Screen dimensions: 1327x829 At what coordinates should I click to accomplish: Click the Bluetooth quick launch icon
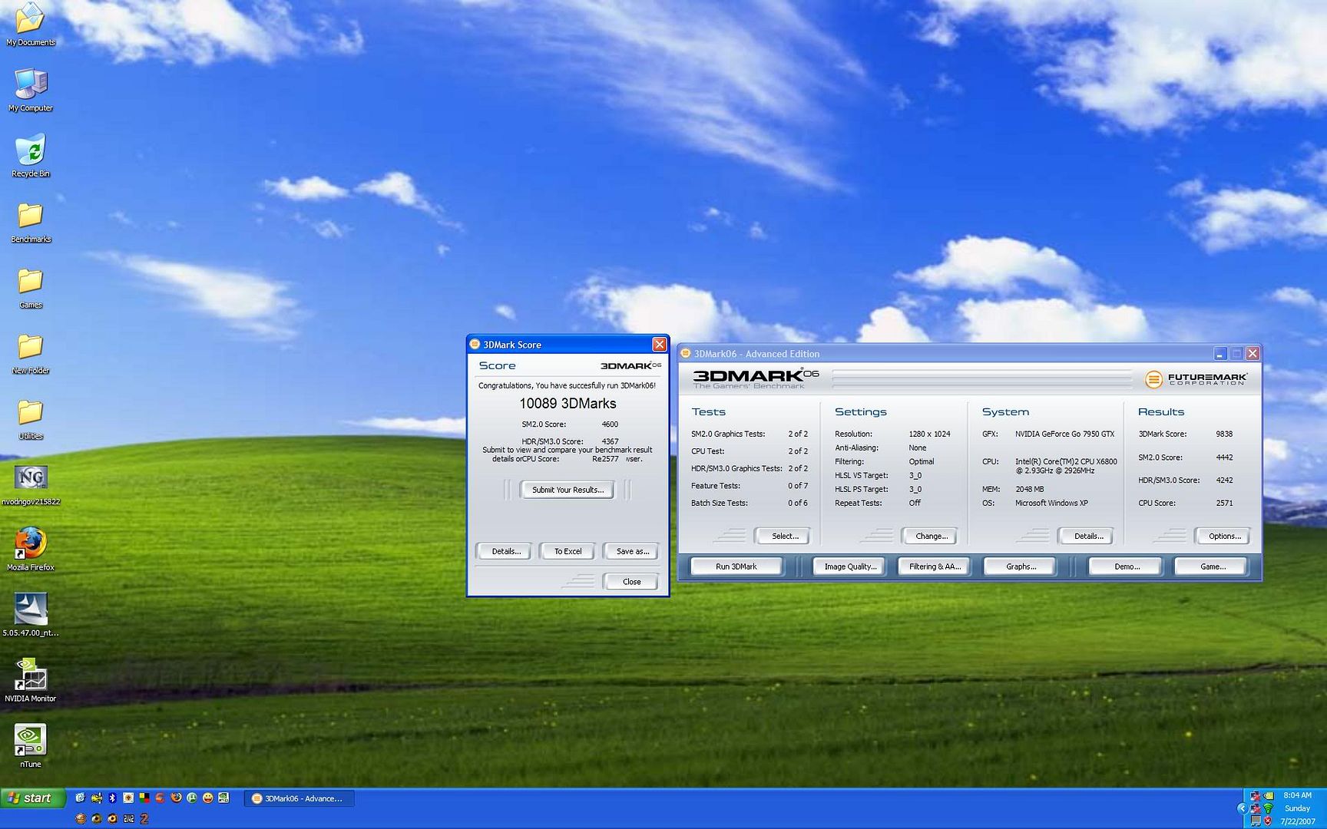pos(112,798)
